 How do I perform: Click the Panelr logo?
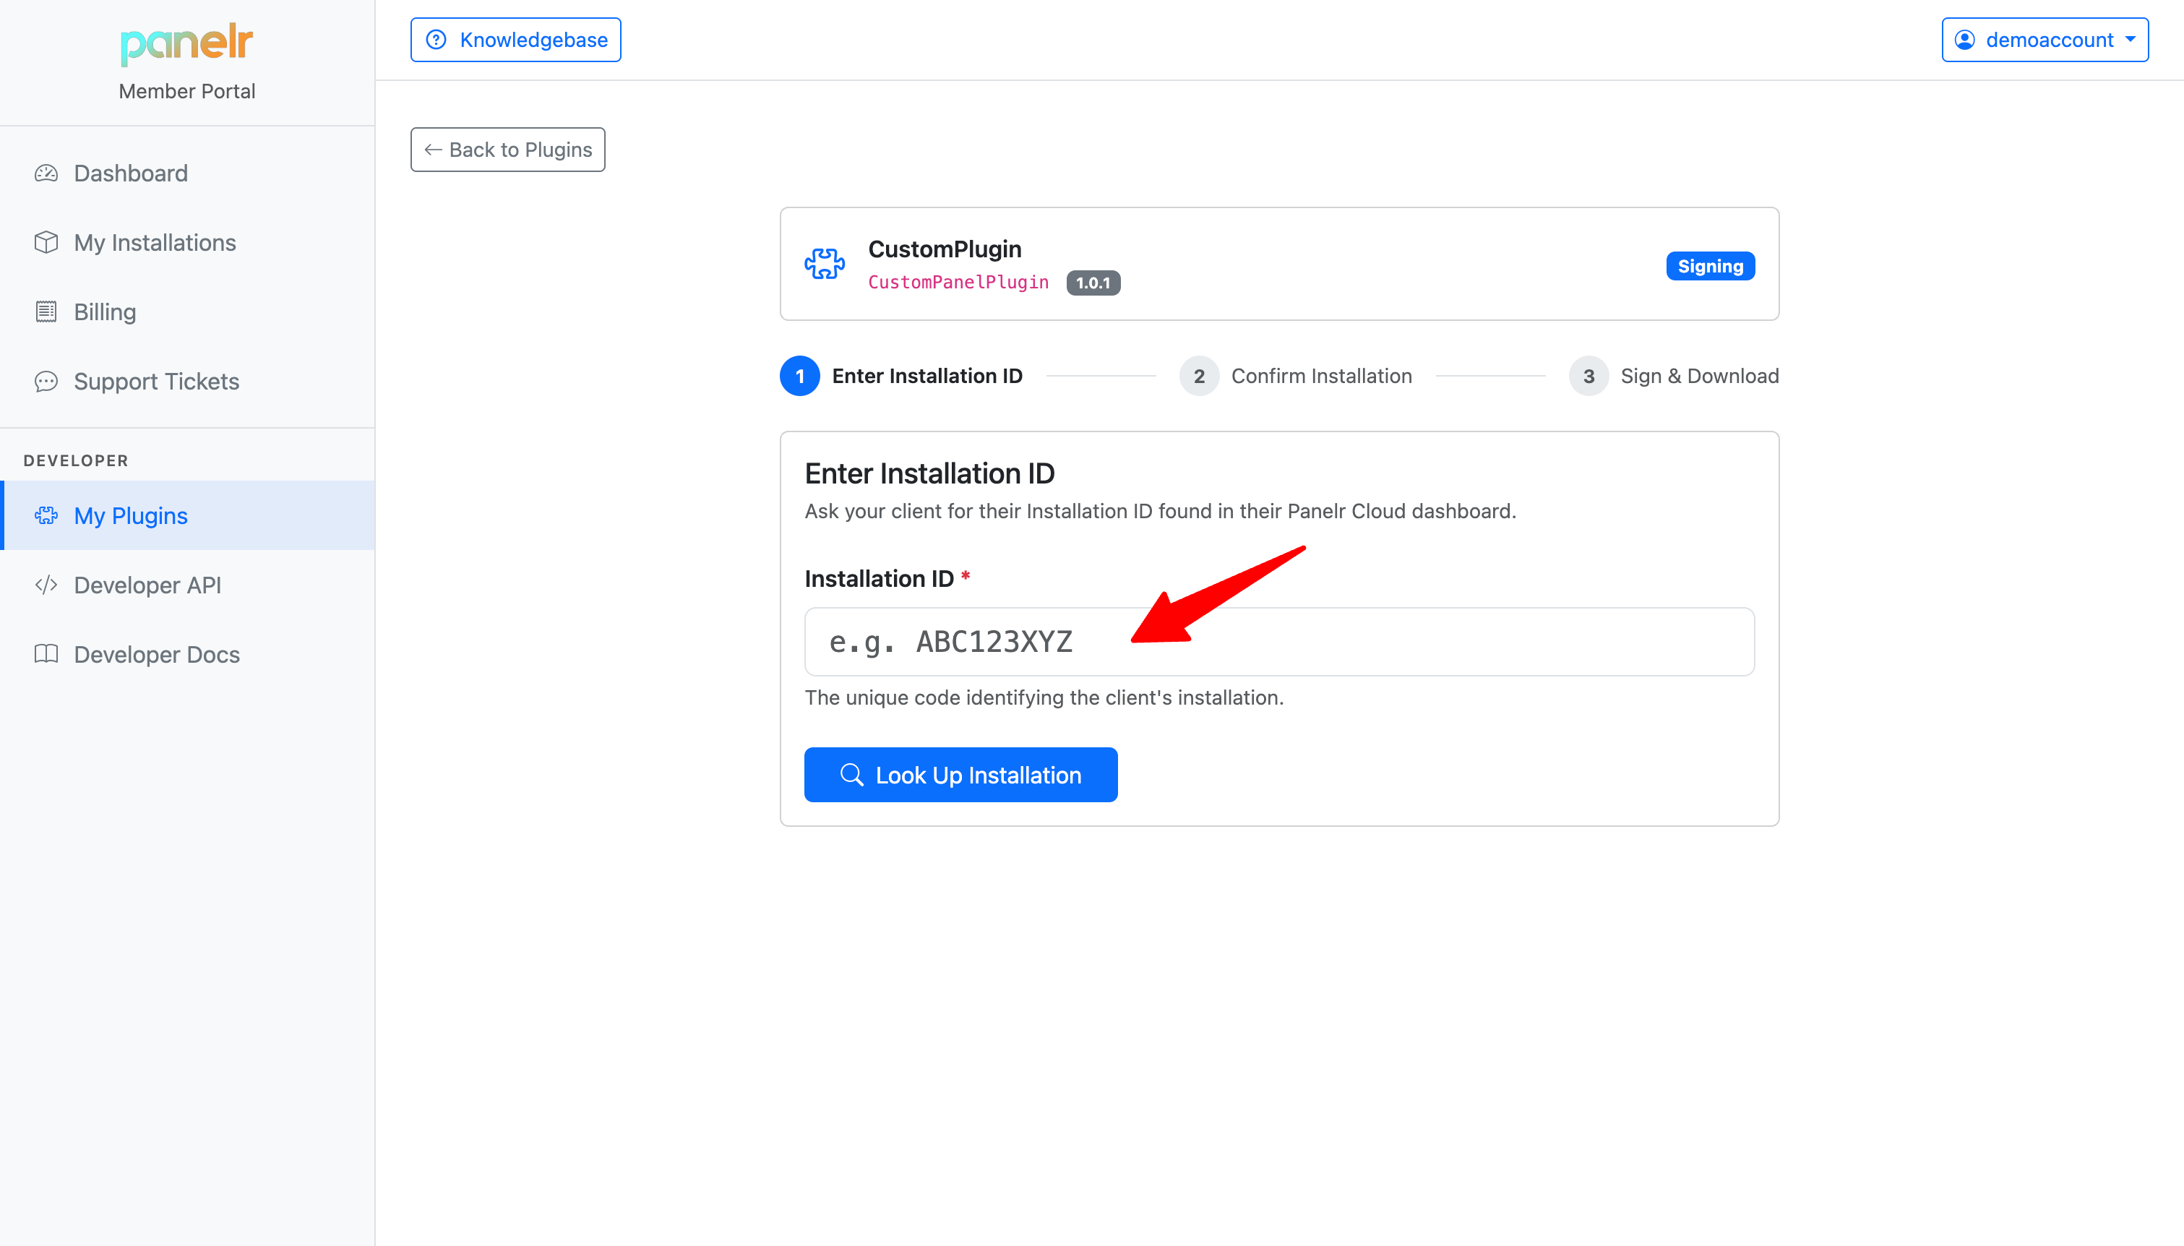tap(186, 43)
